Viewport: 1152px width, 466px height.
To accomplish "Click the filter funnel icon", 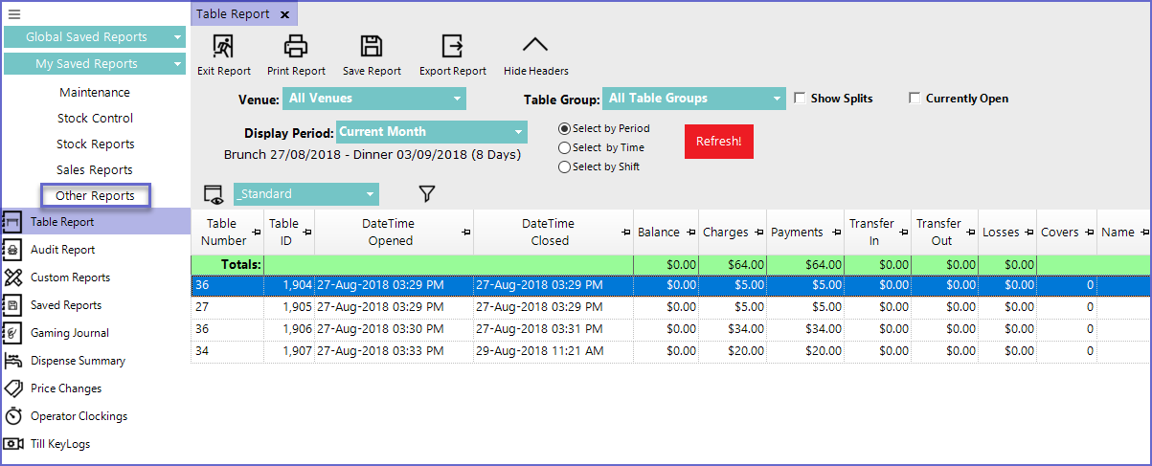I will click(427, 194).
